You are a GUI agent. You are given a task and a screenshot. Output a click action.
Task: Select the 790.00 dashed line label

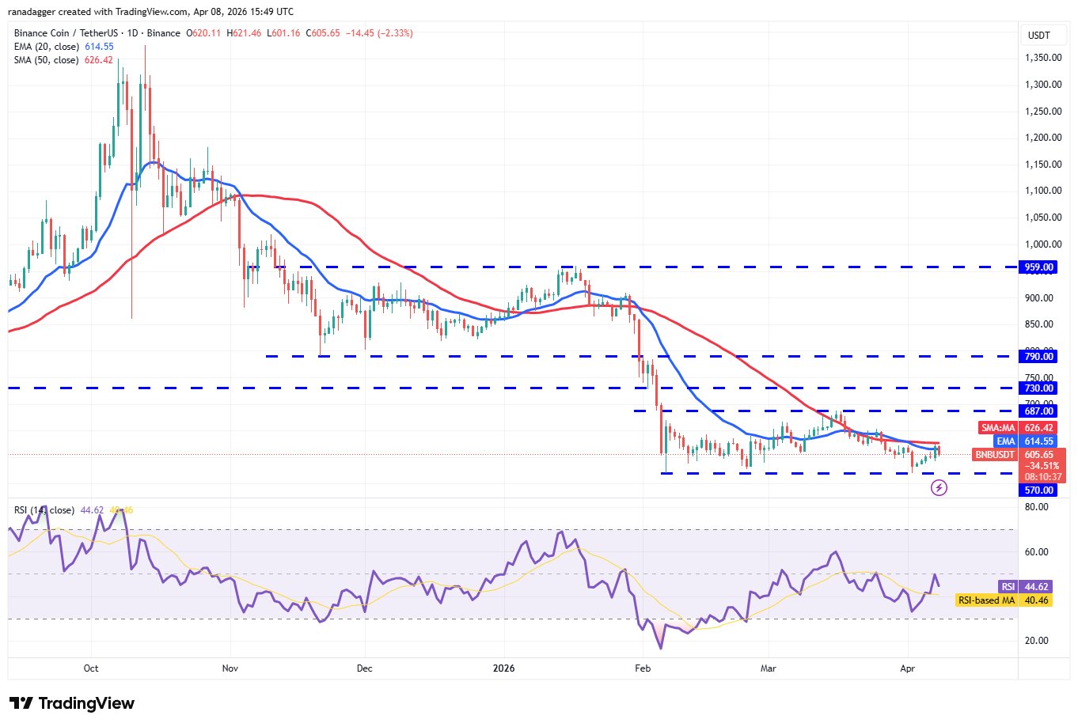point(1038,357)
